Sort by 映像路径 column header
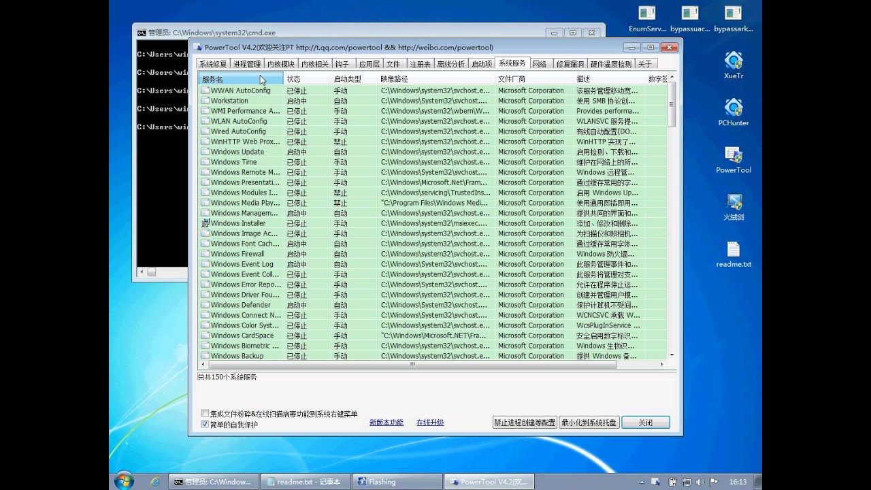Image resolution: width=871 pixels, height=490 pixels. pos(436,79)
